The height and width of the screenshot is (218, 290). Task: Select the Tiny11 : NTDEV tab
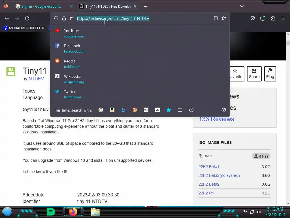(108, 7)
